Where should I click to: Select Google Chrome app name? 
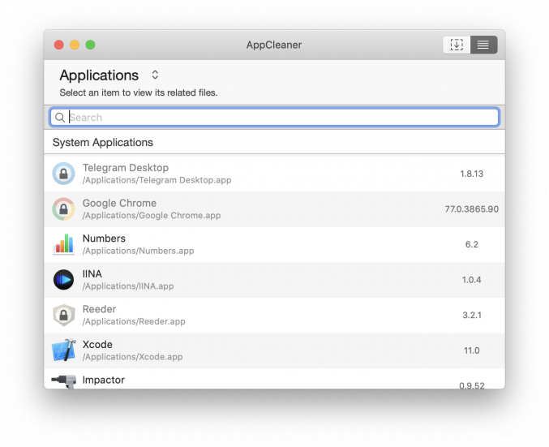click(x=119, y=203)
